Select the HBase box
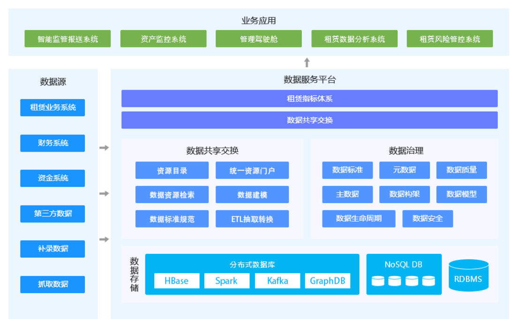The width and height of the screenshot is (518, 328). tap(176, 281)
